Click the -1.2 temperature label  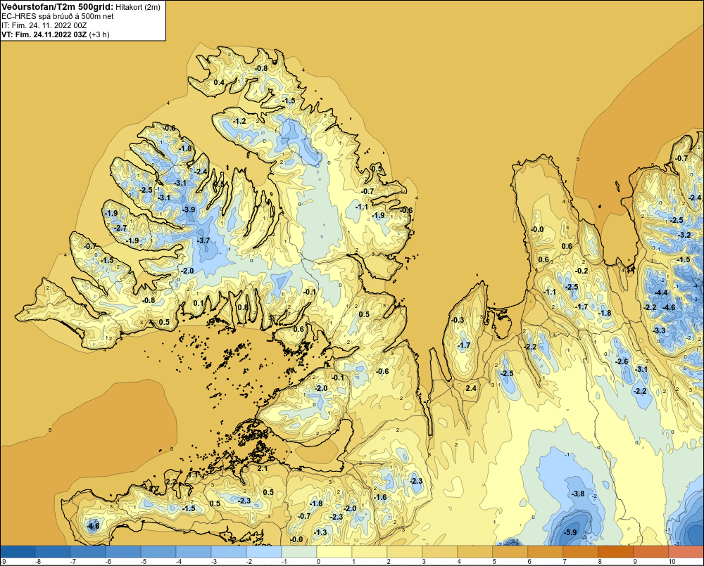tap(240, 121)
